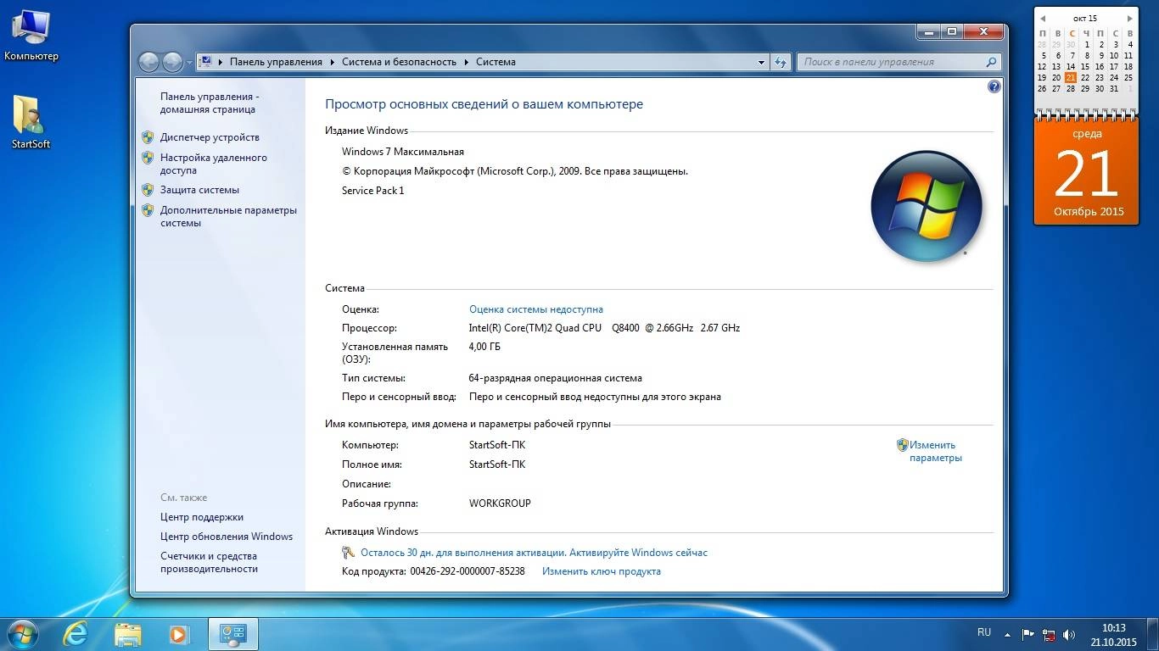Click the active Control Panel taskbar button
Image resolution: width=1159 pixels, height=651 pixels.
pyautogui.click(x=232, y=634)
